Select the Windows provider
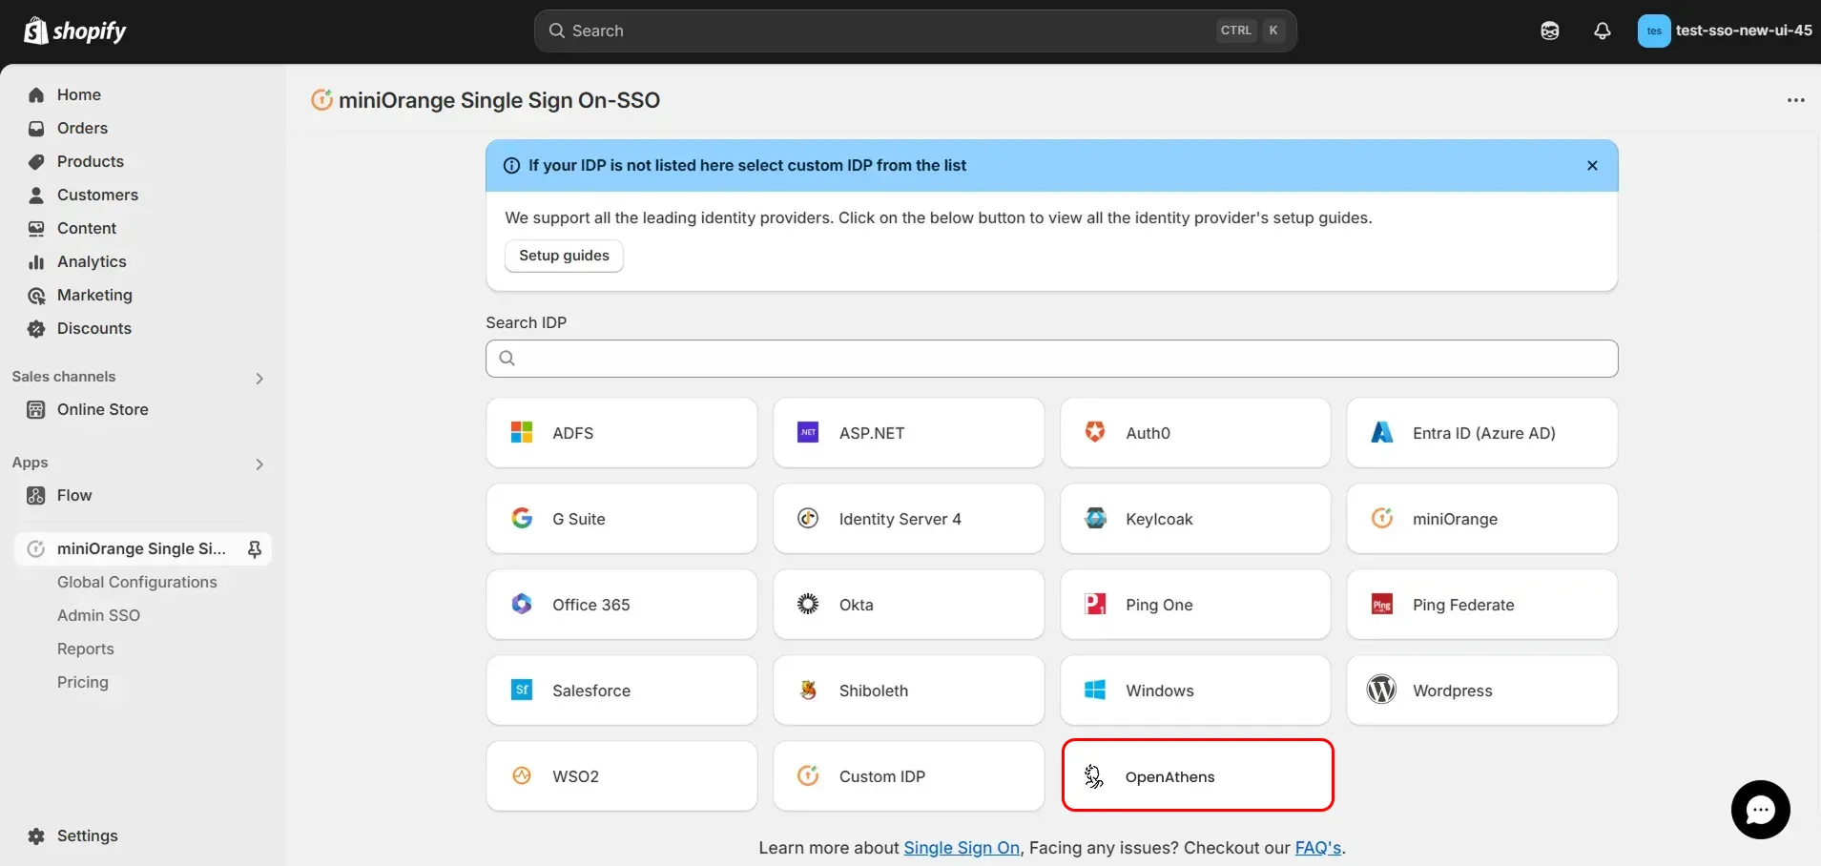The width and height of the screenshot is (1821, 866). point(1195,691)
